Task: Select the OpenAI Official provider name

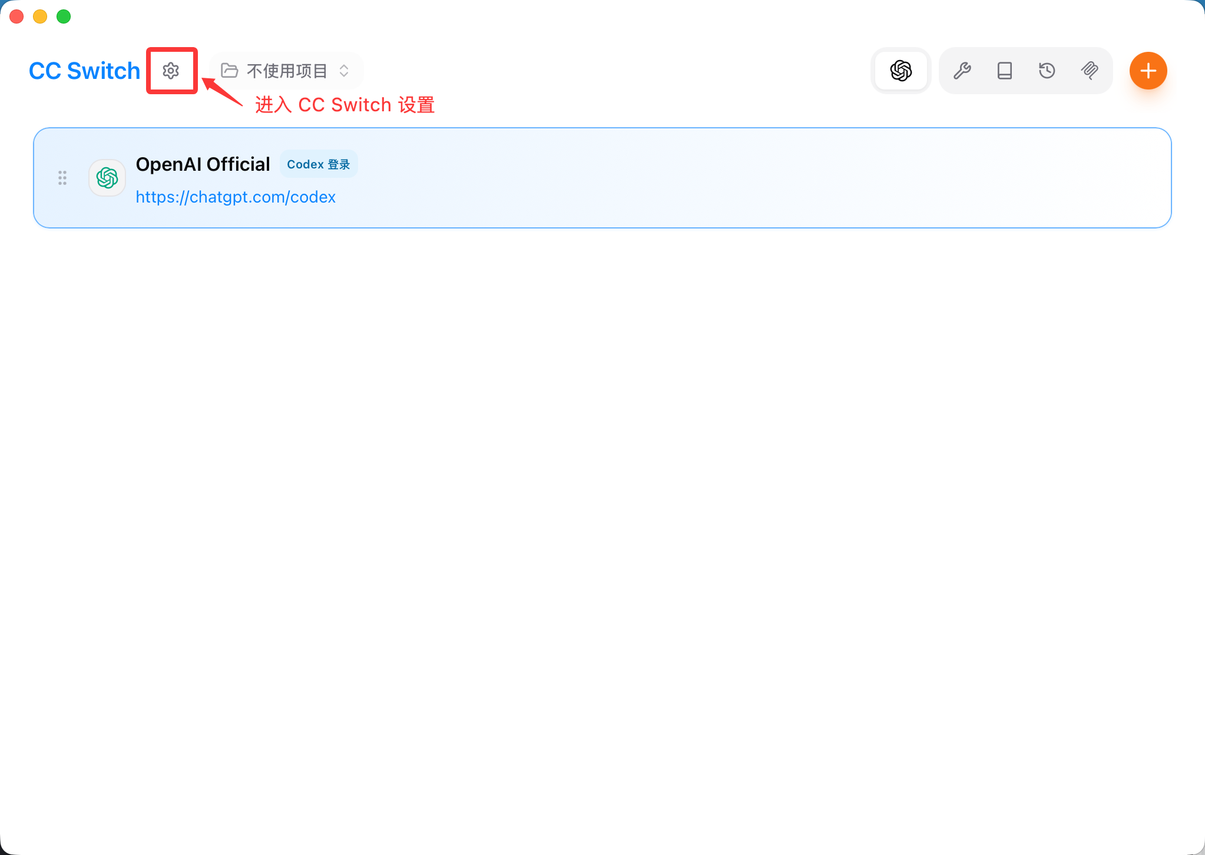Action: pyautogui.click(x=203, y=164)
